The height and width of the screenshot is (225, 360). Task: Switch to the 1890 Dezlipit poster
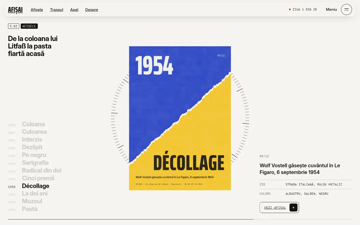[25, 147]
